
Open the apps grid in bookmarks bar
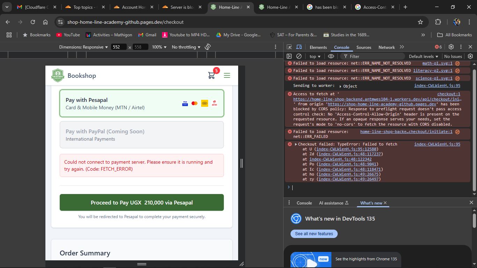pos(9,35)
